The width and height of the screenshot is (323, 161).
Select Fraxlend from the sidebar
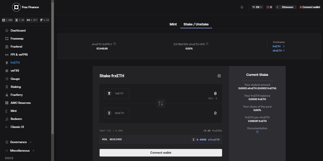tap(17, 46)
